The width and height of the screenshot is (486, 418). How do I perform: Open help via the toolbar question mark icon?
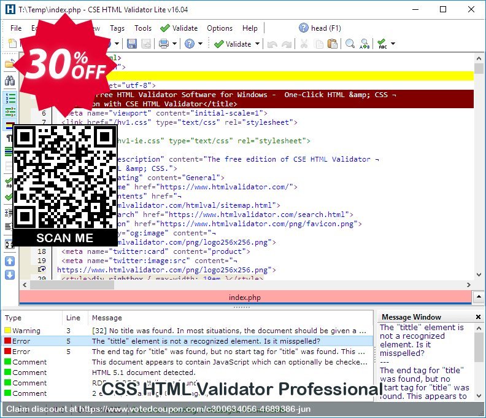(x=190, y=44)
